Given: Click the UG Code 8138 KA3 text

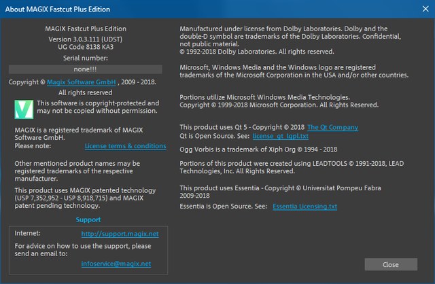Looking at the screenshot, I should point(85,48).
